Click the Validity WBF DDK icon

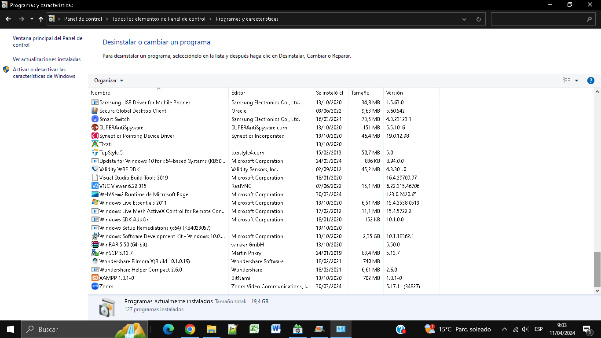click(x=95, y=169)
